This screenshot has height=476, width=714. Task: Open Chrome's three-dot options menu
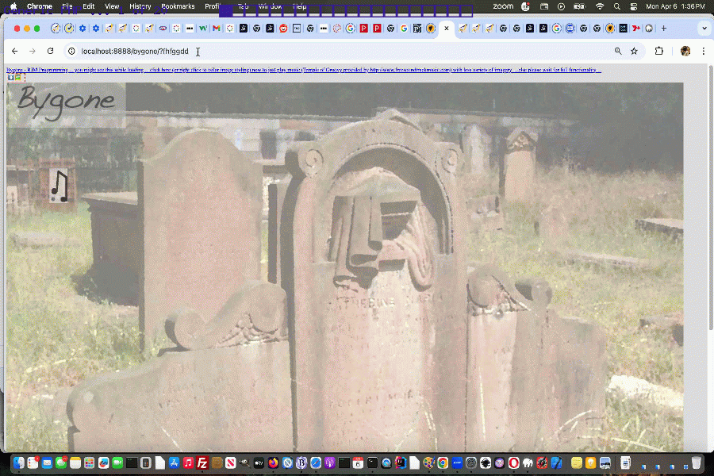[704, 50]
